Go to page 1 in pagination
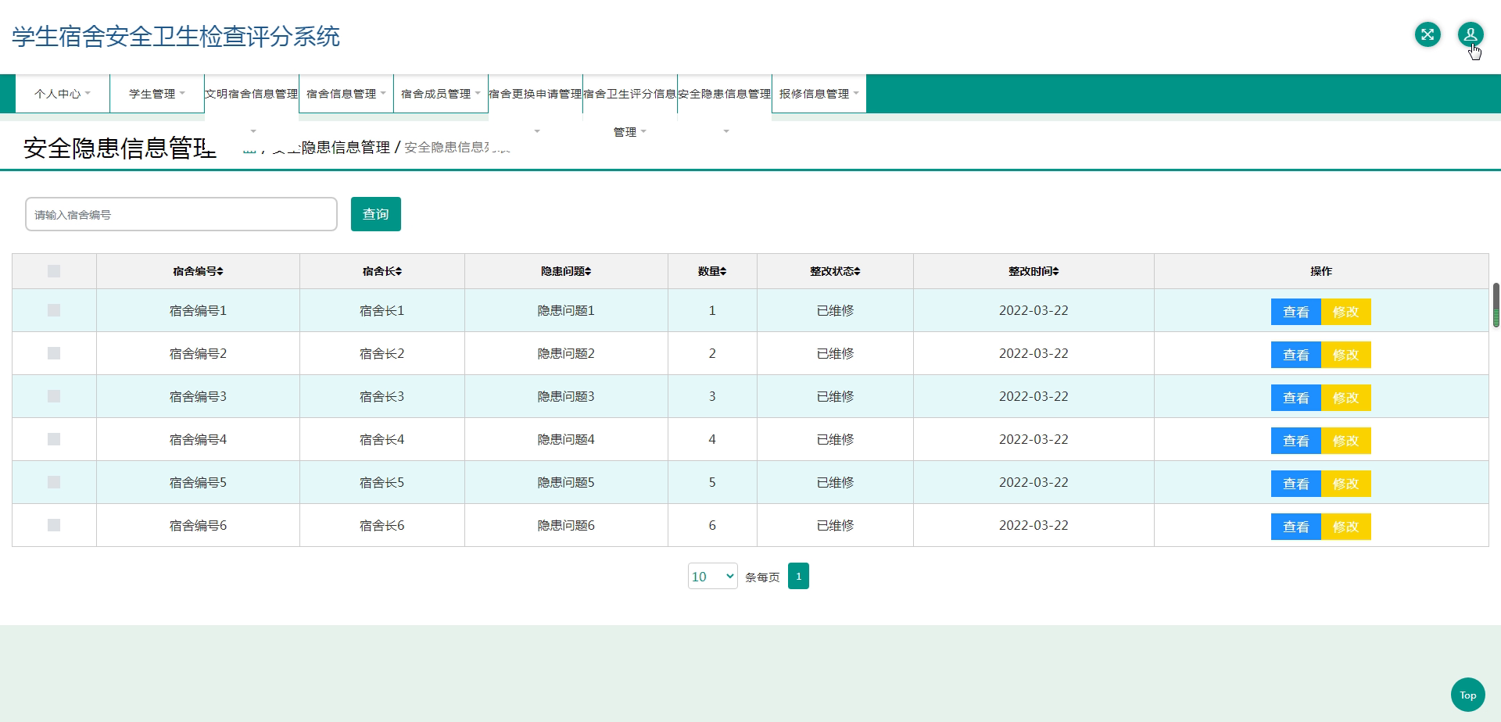Screen dimensions: 1501x722 coord(798,576)
